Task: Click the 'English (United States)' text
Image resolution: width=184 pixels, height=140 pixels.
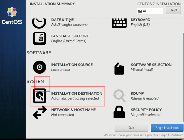Action: click(69, 41)
